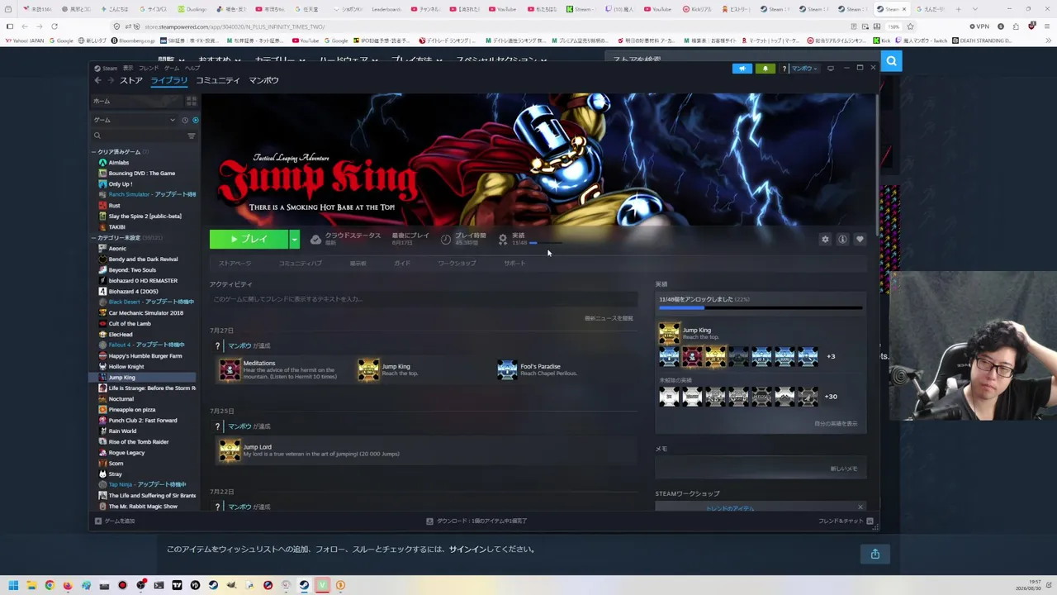
Task: Click the Meditations achievement icon
Action: 230,369
